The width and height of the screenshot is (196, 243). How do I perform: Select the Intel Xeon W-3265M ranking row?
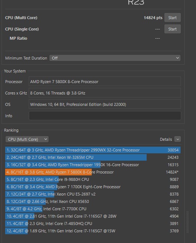tap(93, 157)
